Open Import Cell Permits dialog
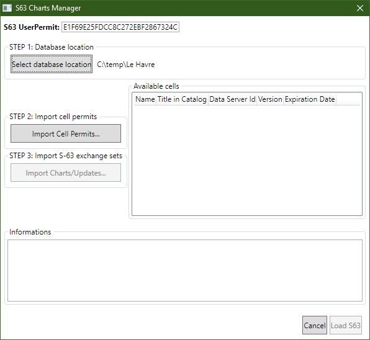Image resolution: width=370 pixels, height=340 pixels. pyautogui.click(x=66, y=133)
